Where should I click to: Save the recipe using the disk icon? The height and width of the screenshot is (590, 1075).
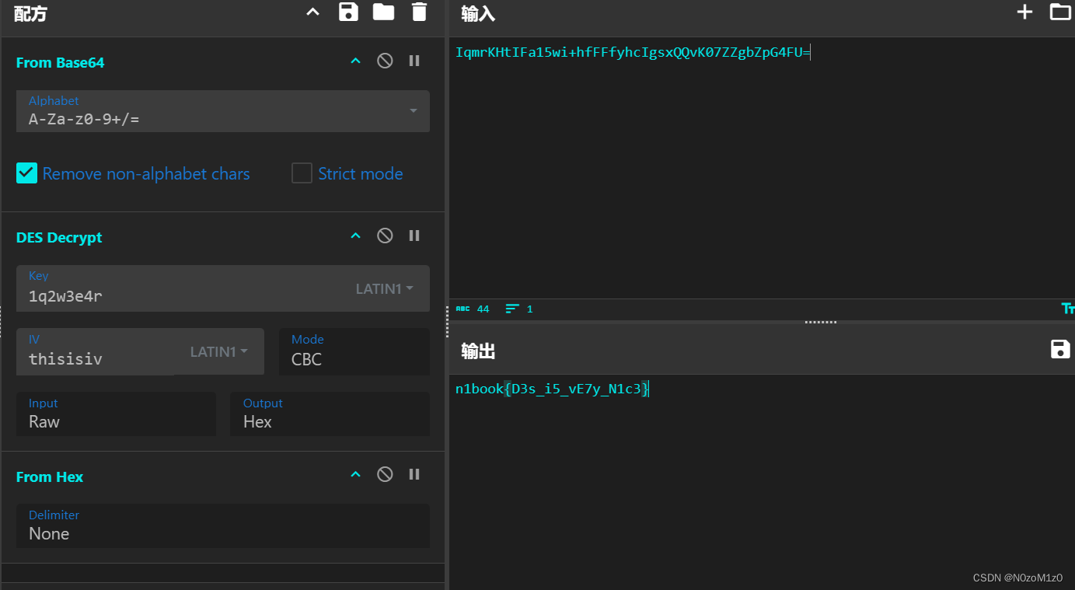[348, 12]
